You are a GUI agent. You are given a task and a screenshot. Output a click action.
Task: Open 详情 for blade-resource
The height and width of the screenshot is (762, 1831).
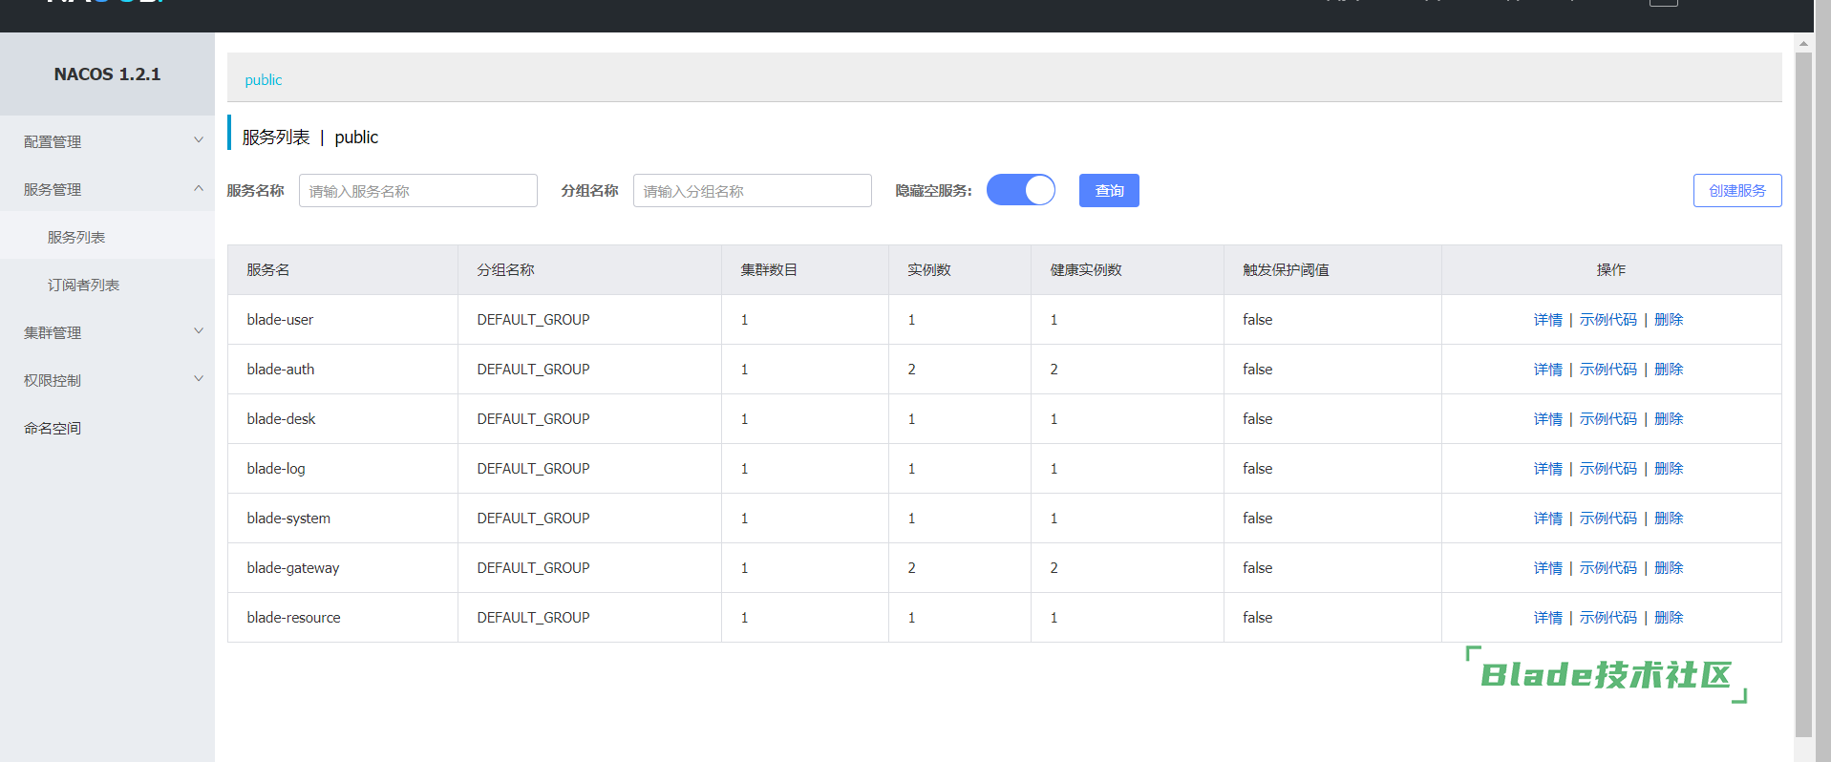pyautogui.click(x=1548, y=618)
